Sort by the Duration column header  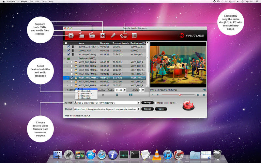coord(104,43)
